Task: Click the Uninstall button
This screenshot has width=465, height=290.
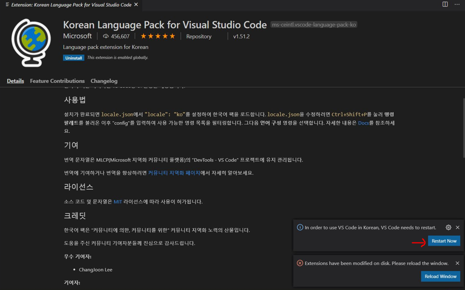Action: point(73,58)
